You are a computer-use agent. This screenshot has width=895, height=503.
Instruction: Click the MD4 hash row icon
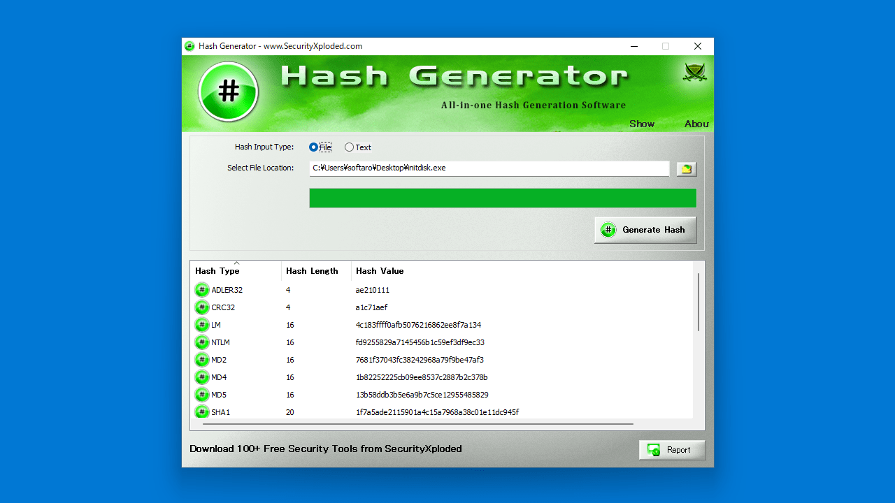point(202,377)
